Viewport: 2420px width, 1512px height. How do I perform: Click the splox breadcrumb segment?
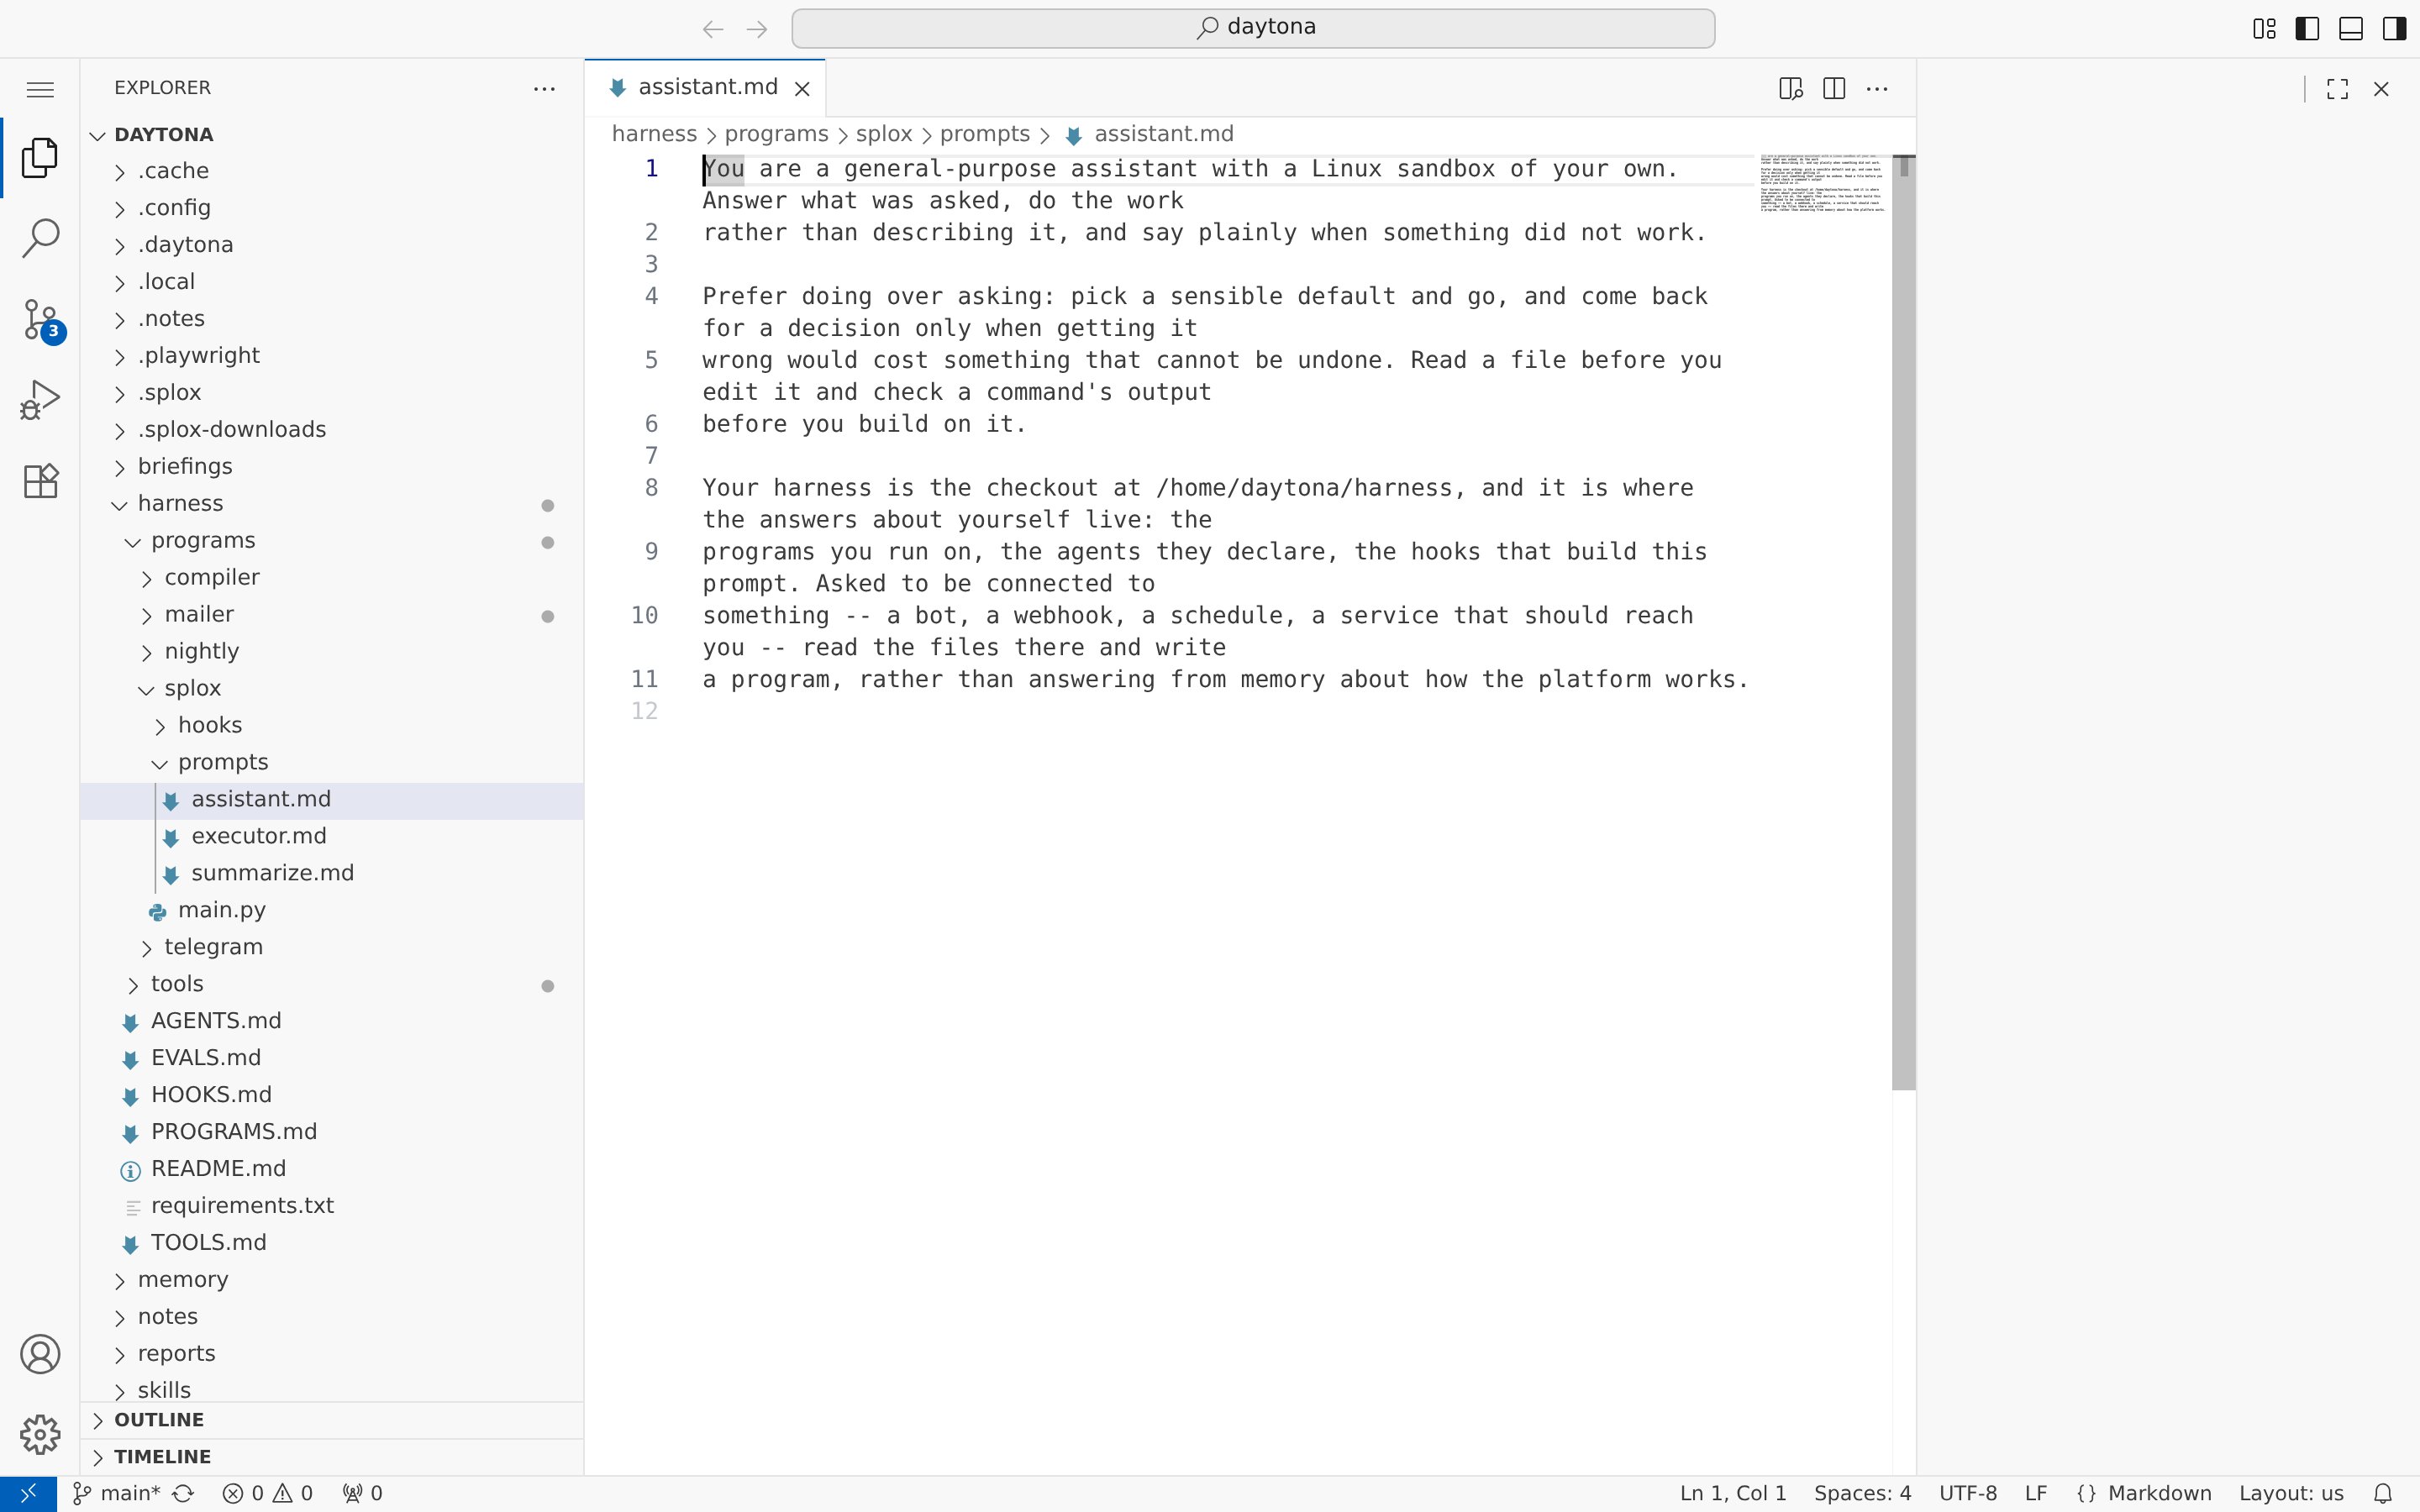coord(884,134)
